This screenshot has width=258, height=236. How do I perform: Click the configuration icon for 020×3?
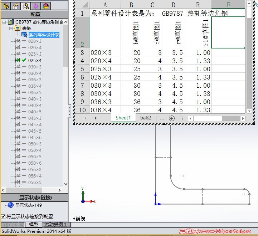point(18,41)
